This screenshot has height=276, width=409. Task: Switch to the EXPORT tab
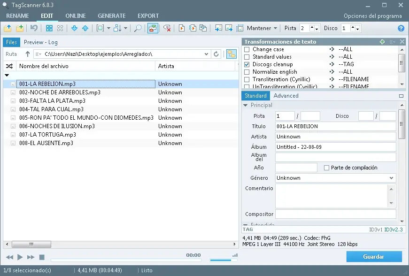coord(148,16)
